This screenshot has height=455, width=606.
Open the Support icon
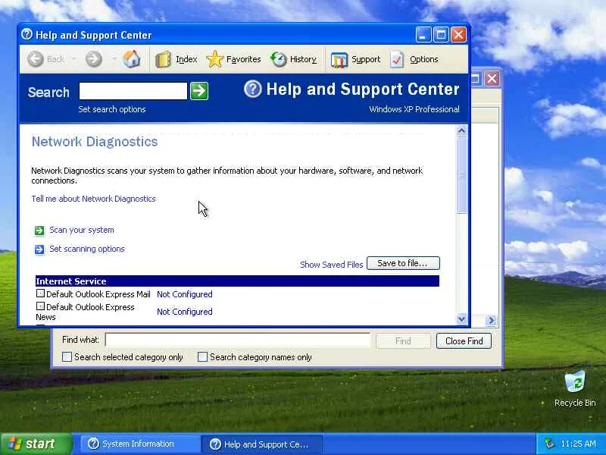click(339, 60)
